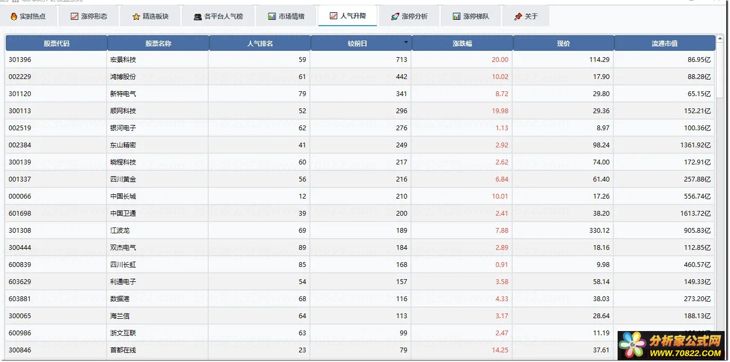Viewport: 730px width, 362px height.
Task: Sort by the 流通市值 column header
Action: (665, 43)
